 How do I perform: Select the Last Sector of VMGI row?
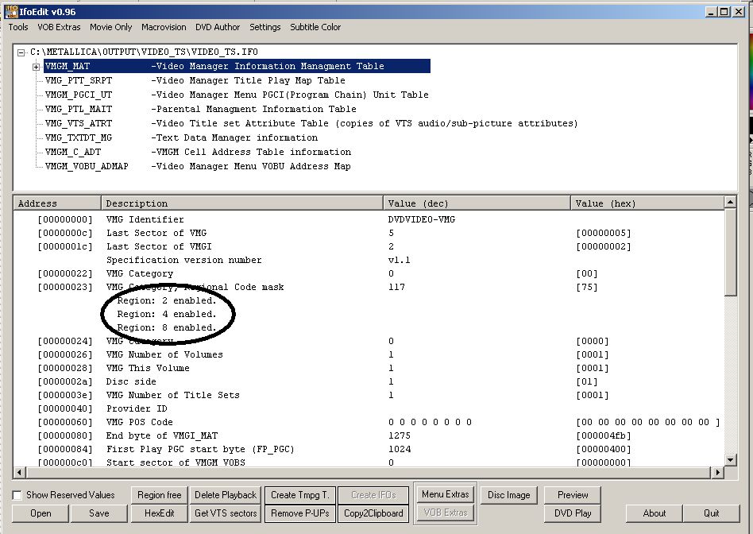coord(369,246)
